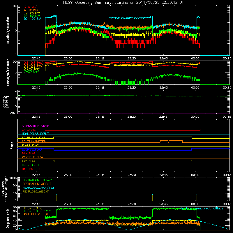
Task: Select the SC_IN_SUNLIGHT flag label
Action: 33,137
